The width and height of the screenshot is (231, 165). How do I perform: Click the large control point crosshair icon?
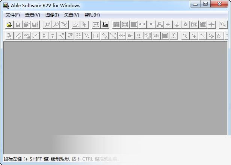211,25
